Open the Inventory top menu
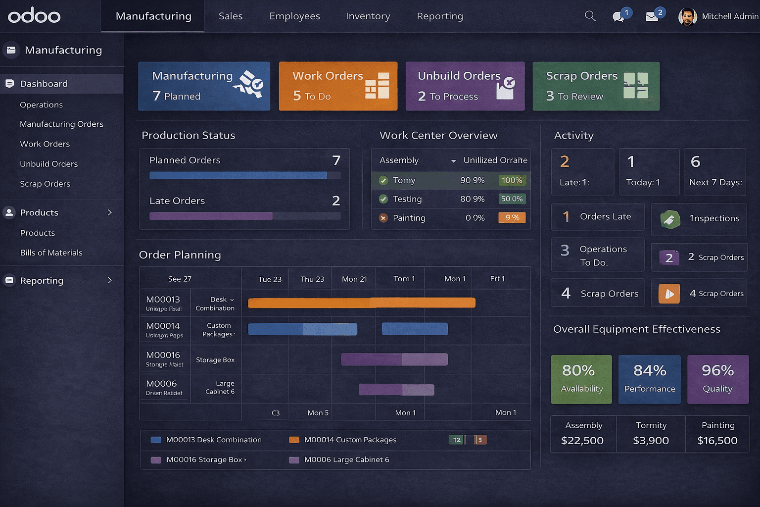This screenshot has width=760, height=507. click(368, 16)
